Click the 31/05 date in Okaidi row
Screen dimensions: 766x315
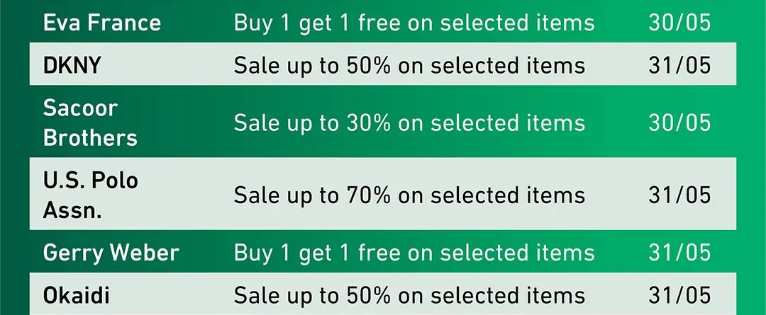tap(679, 295)
